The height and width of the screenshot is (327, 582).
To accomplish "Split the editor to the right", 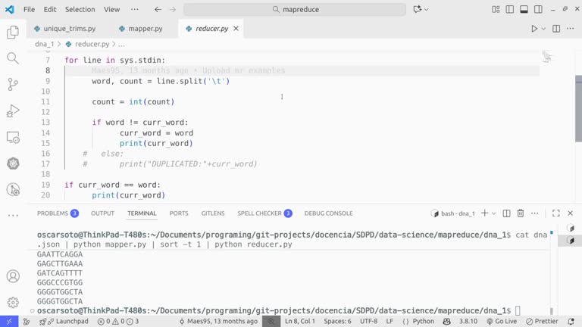I will point(556,29).
